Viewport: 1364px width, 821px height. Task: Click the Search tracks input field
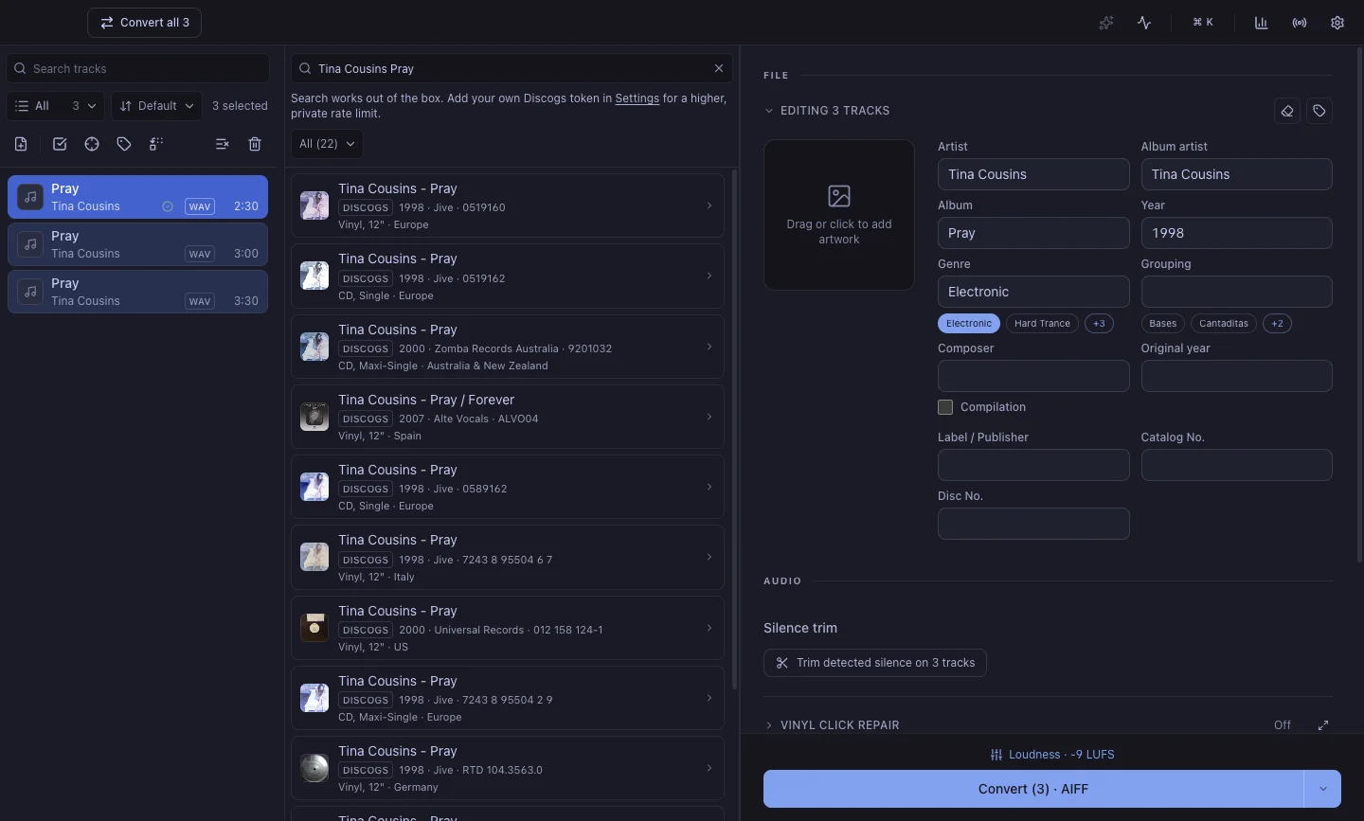[x=138, y=68]
